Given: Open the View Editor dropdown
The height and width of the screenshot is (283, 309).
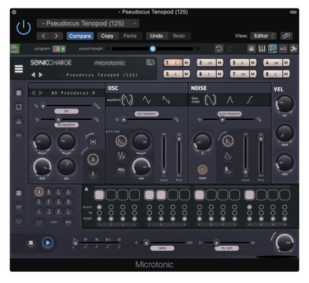Looking at the screenshot, I should pos(264,36).
